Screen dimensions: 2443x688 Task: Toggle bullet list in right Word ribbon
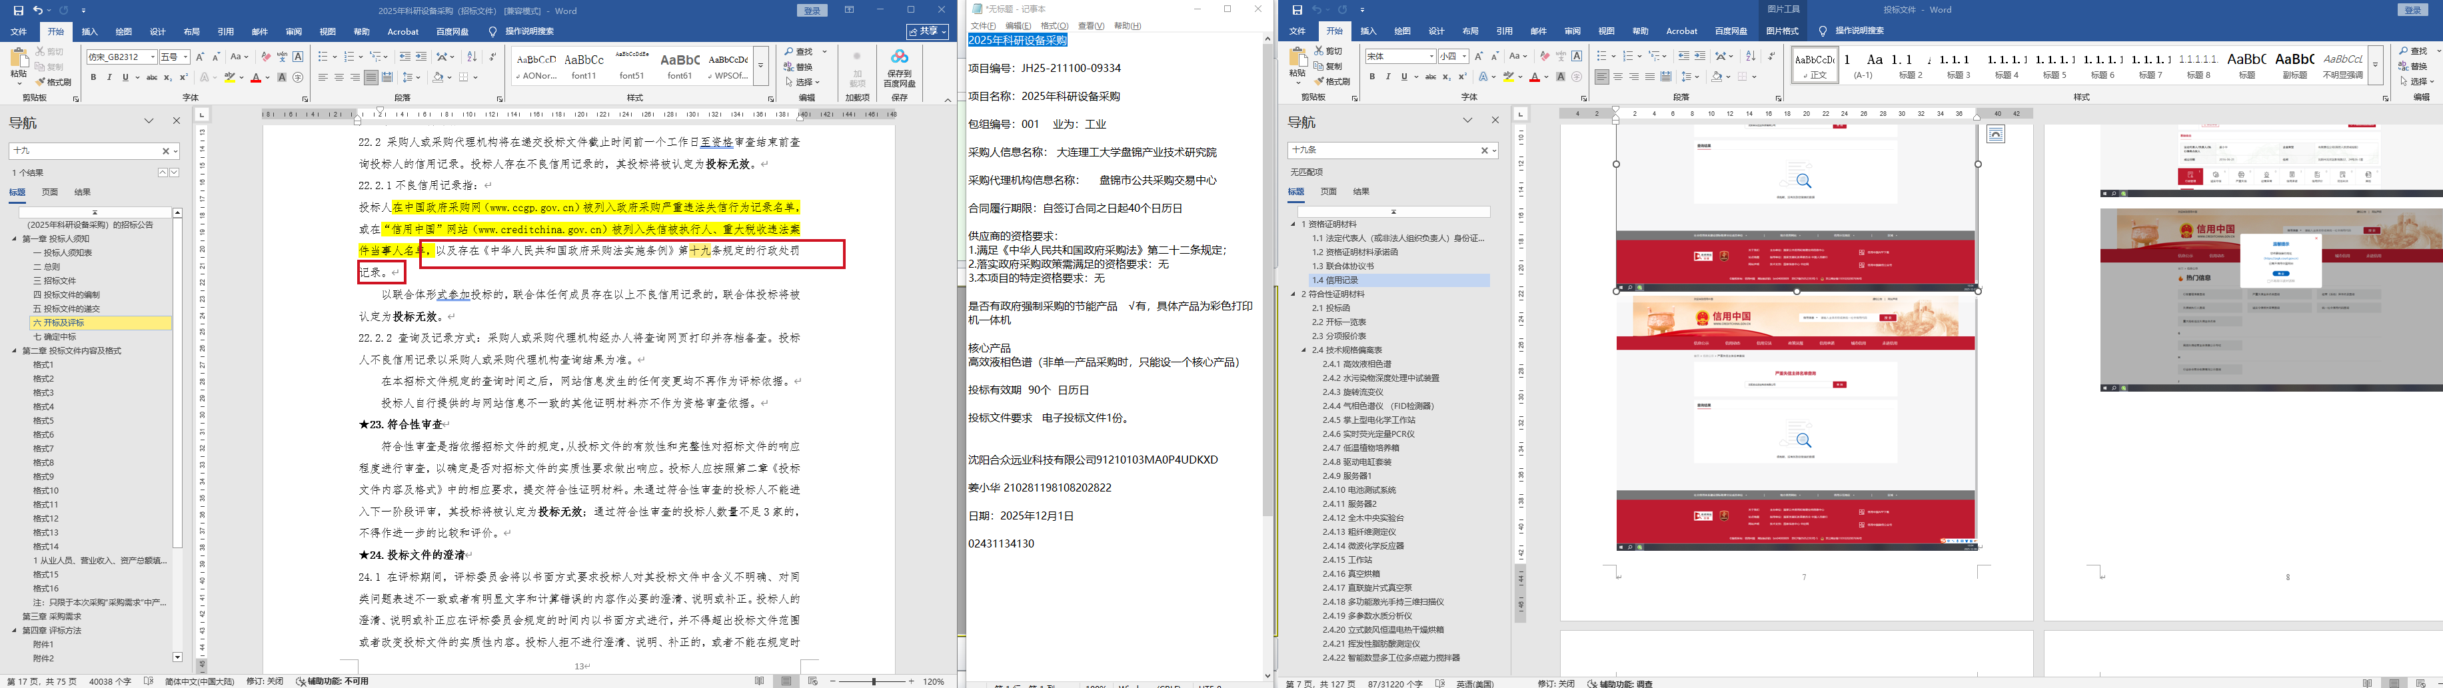tap(1602, 56)
